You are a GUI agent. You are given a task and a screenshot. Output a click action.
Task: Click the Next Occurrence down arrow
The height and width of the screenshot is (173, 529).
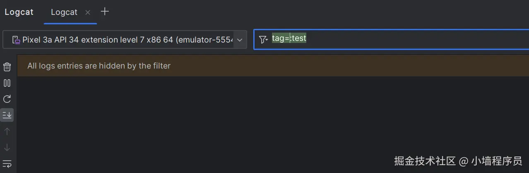7,147
